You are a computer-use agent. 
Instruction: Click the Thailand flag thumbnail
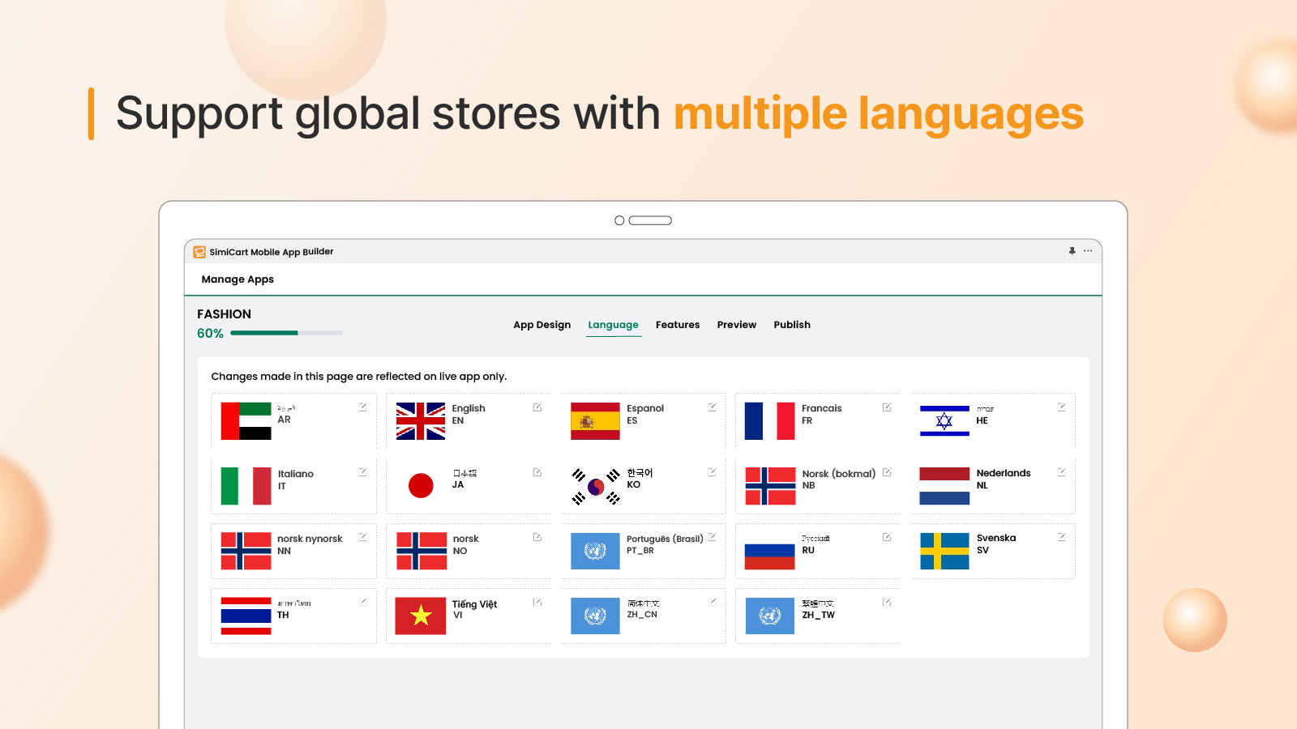click(246, 616)
